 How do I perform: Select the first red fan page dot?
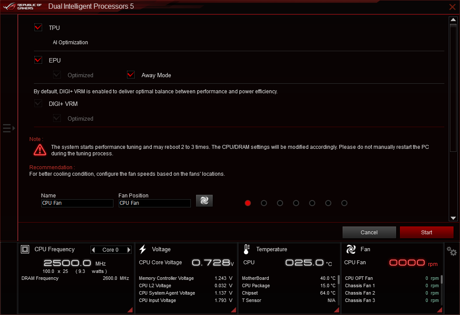click(x=247, y=203)
